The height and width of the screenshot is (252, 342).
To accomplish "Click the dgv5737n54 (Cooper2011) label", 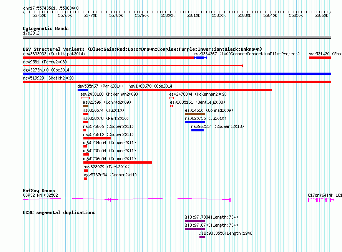I will [110, 175].
